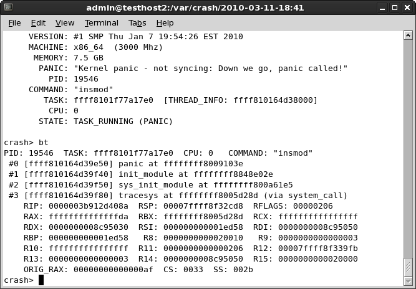Click the 'crash> bt' command line
Image resolution: width=416 pixels, height=289 pixels.
click(26, 143)
